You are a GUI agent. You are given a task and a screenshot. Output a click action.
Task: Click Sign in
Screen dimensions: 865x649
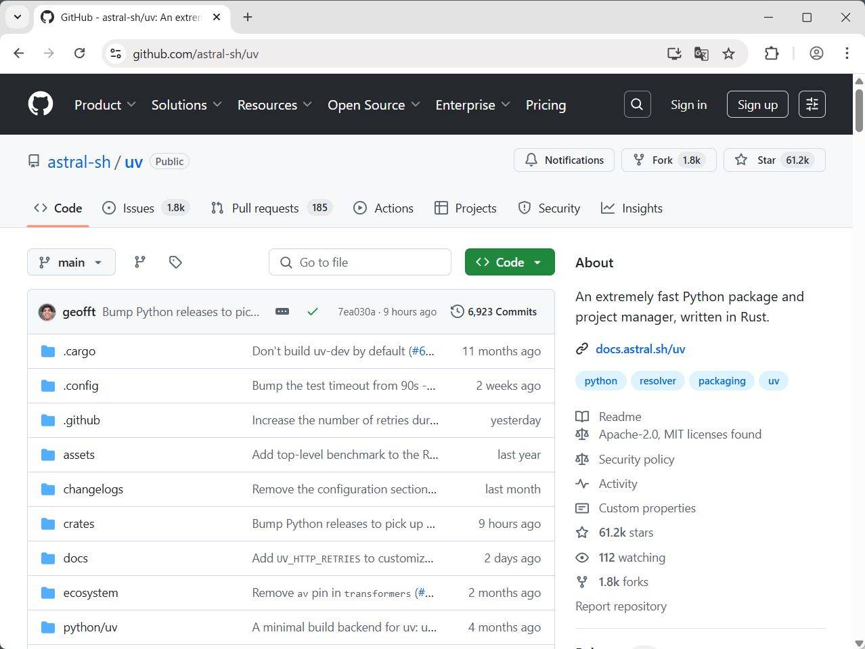688,104
